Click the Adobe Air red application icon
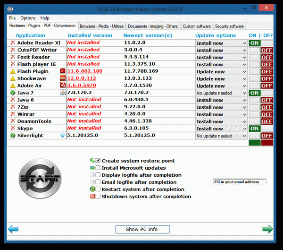This screenshot has width=283, height=250. [63, 85]
